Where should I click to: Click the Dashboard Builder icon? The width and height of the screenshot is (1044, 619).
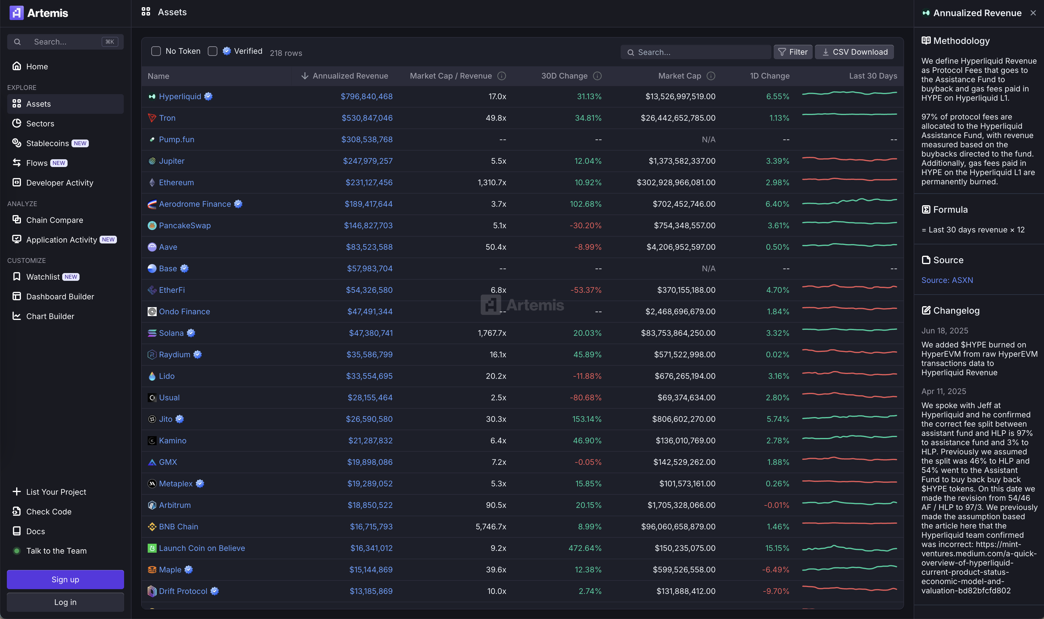tap(17, 296)
